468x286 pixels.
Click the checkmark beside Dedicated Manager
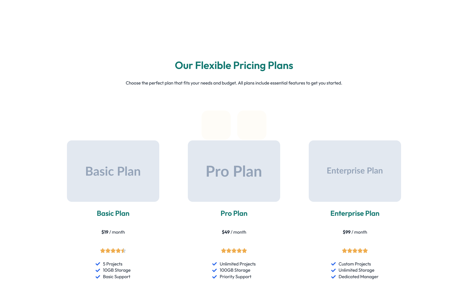point(333,277)
